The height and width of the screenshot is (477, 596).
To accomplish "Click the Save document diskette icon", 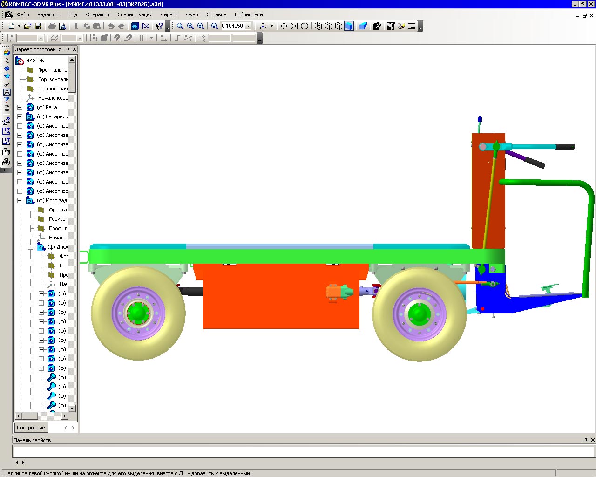I will (38, 26).
